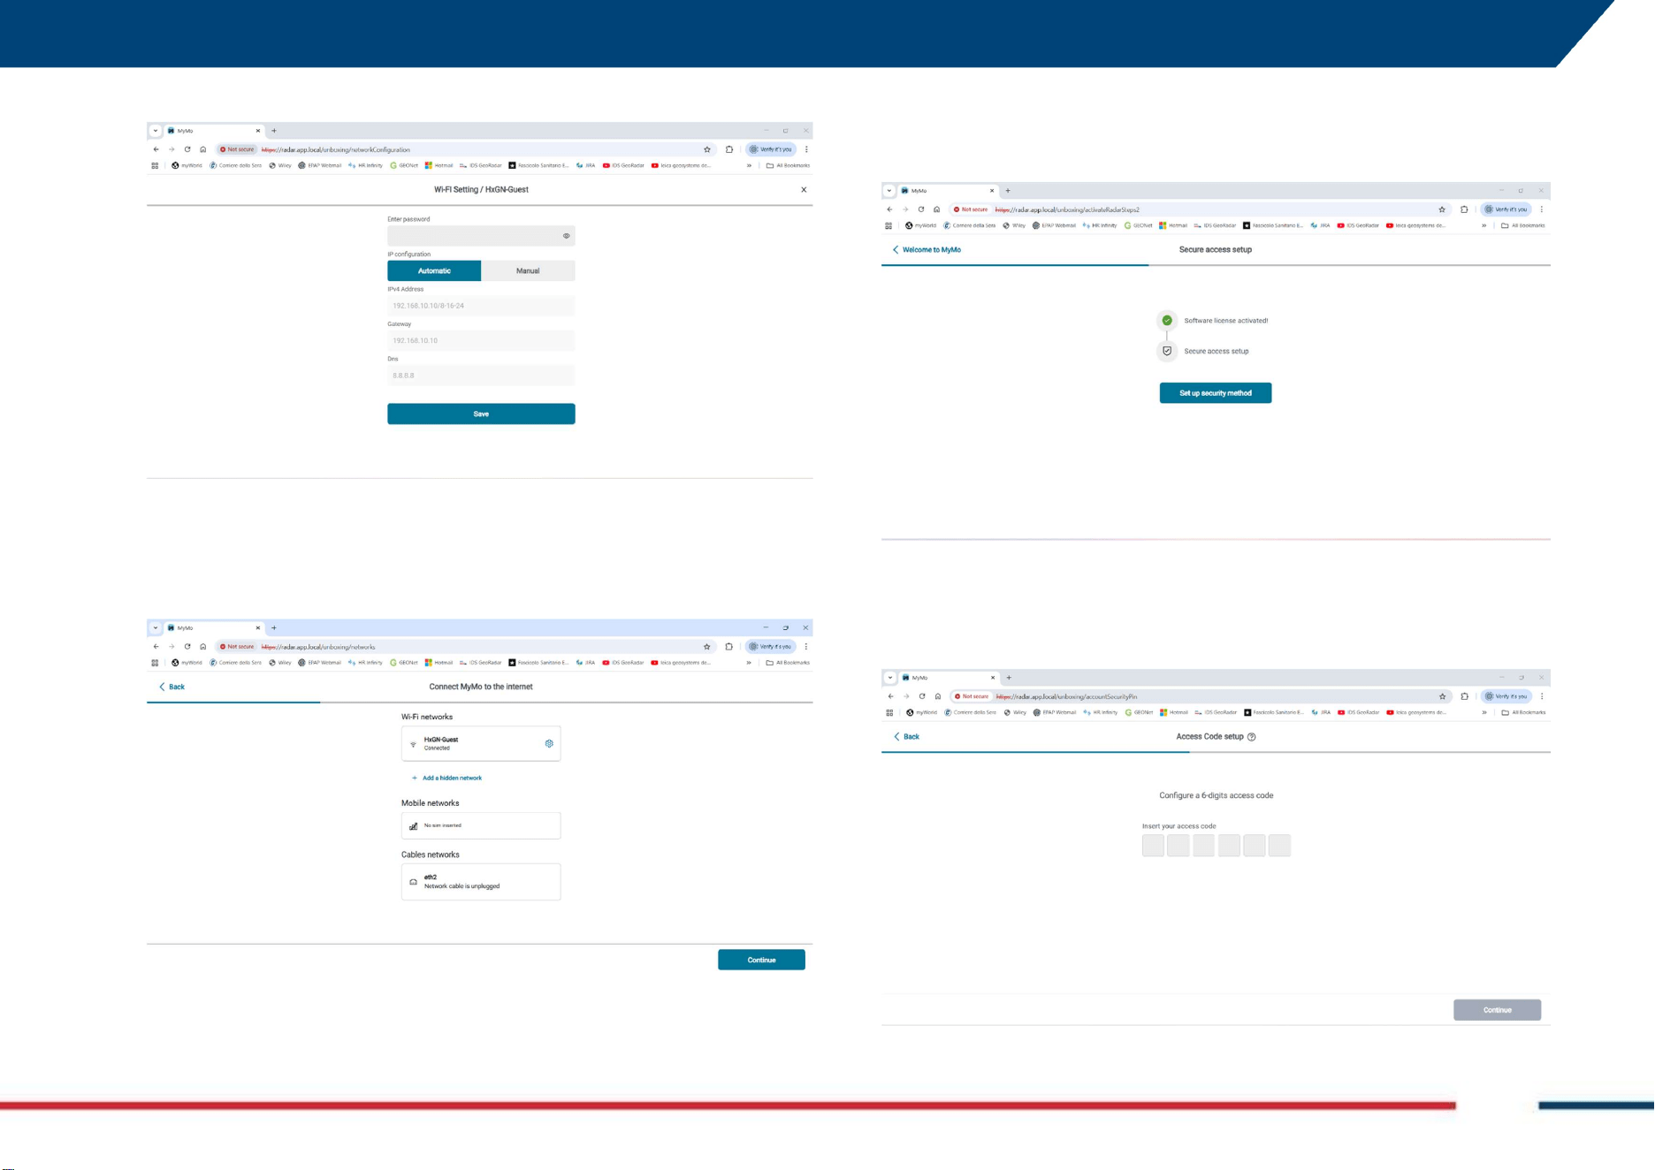Open myWorld bookmark in Wi-Fi Setting browser window

(x=187, y=165)
